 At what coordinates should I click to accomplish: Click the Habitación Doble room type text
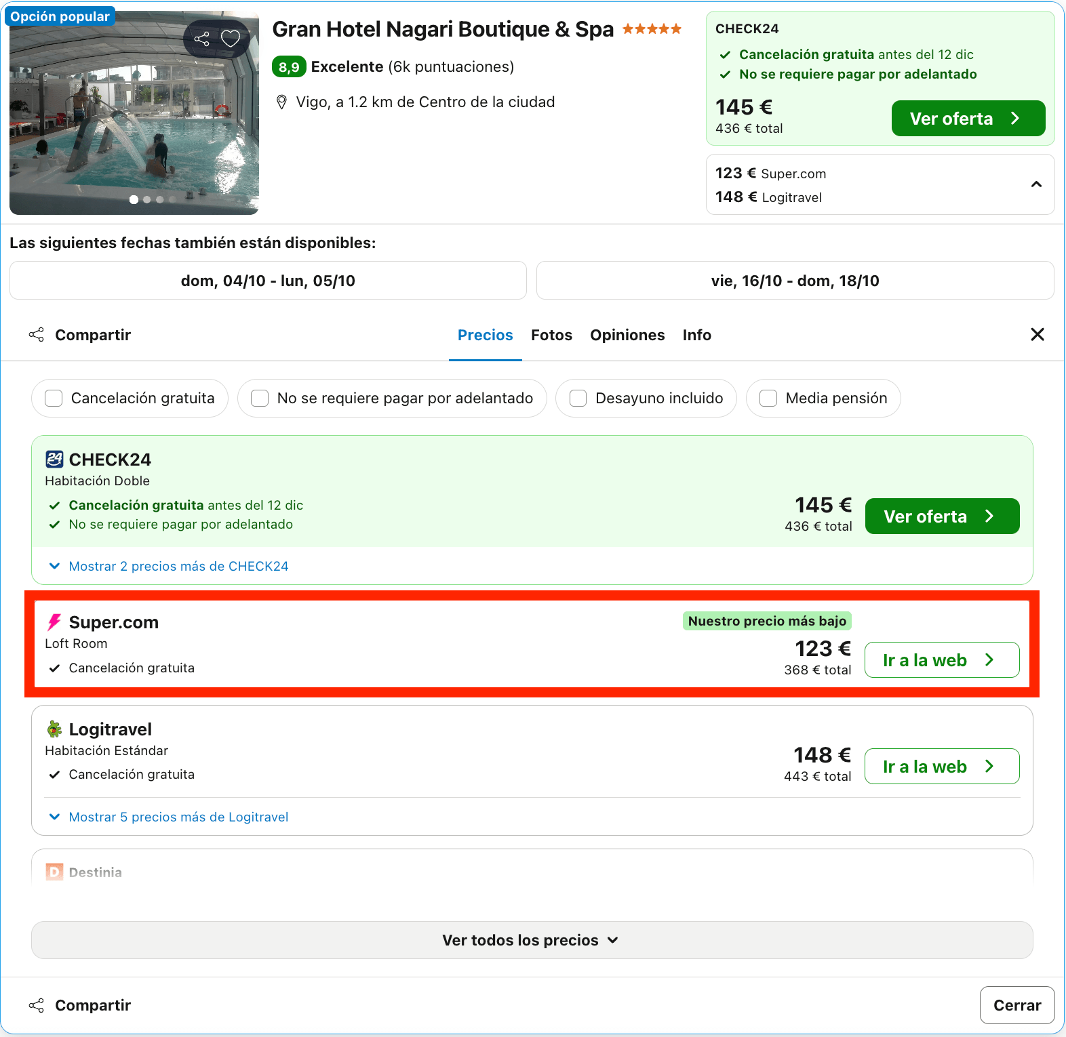(97, 481)
